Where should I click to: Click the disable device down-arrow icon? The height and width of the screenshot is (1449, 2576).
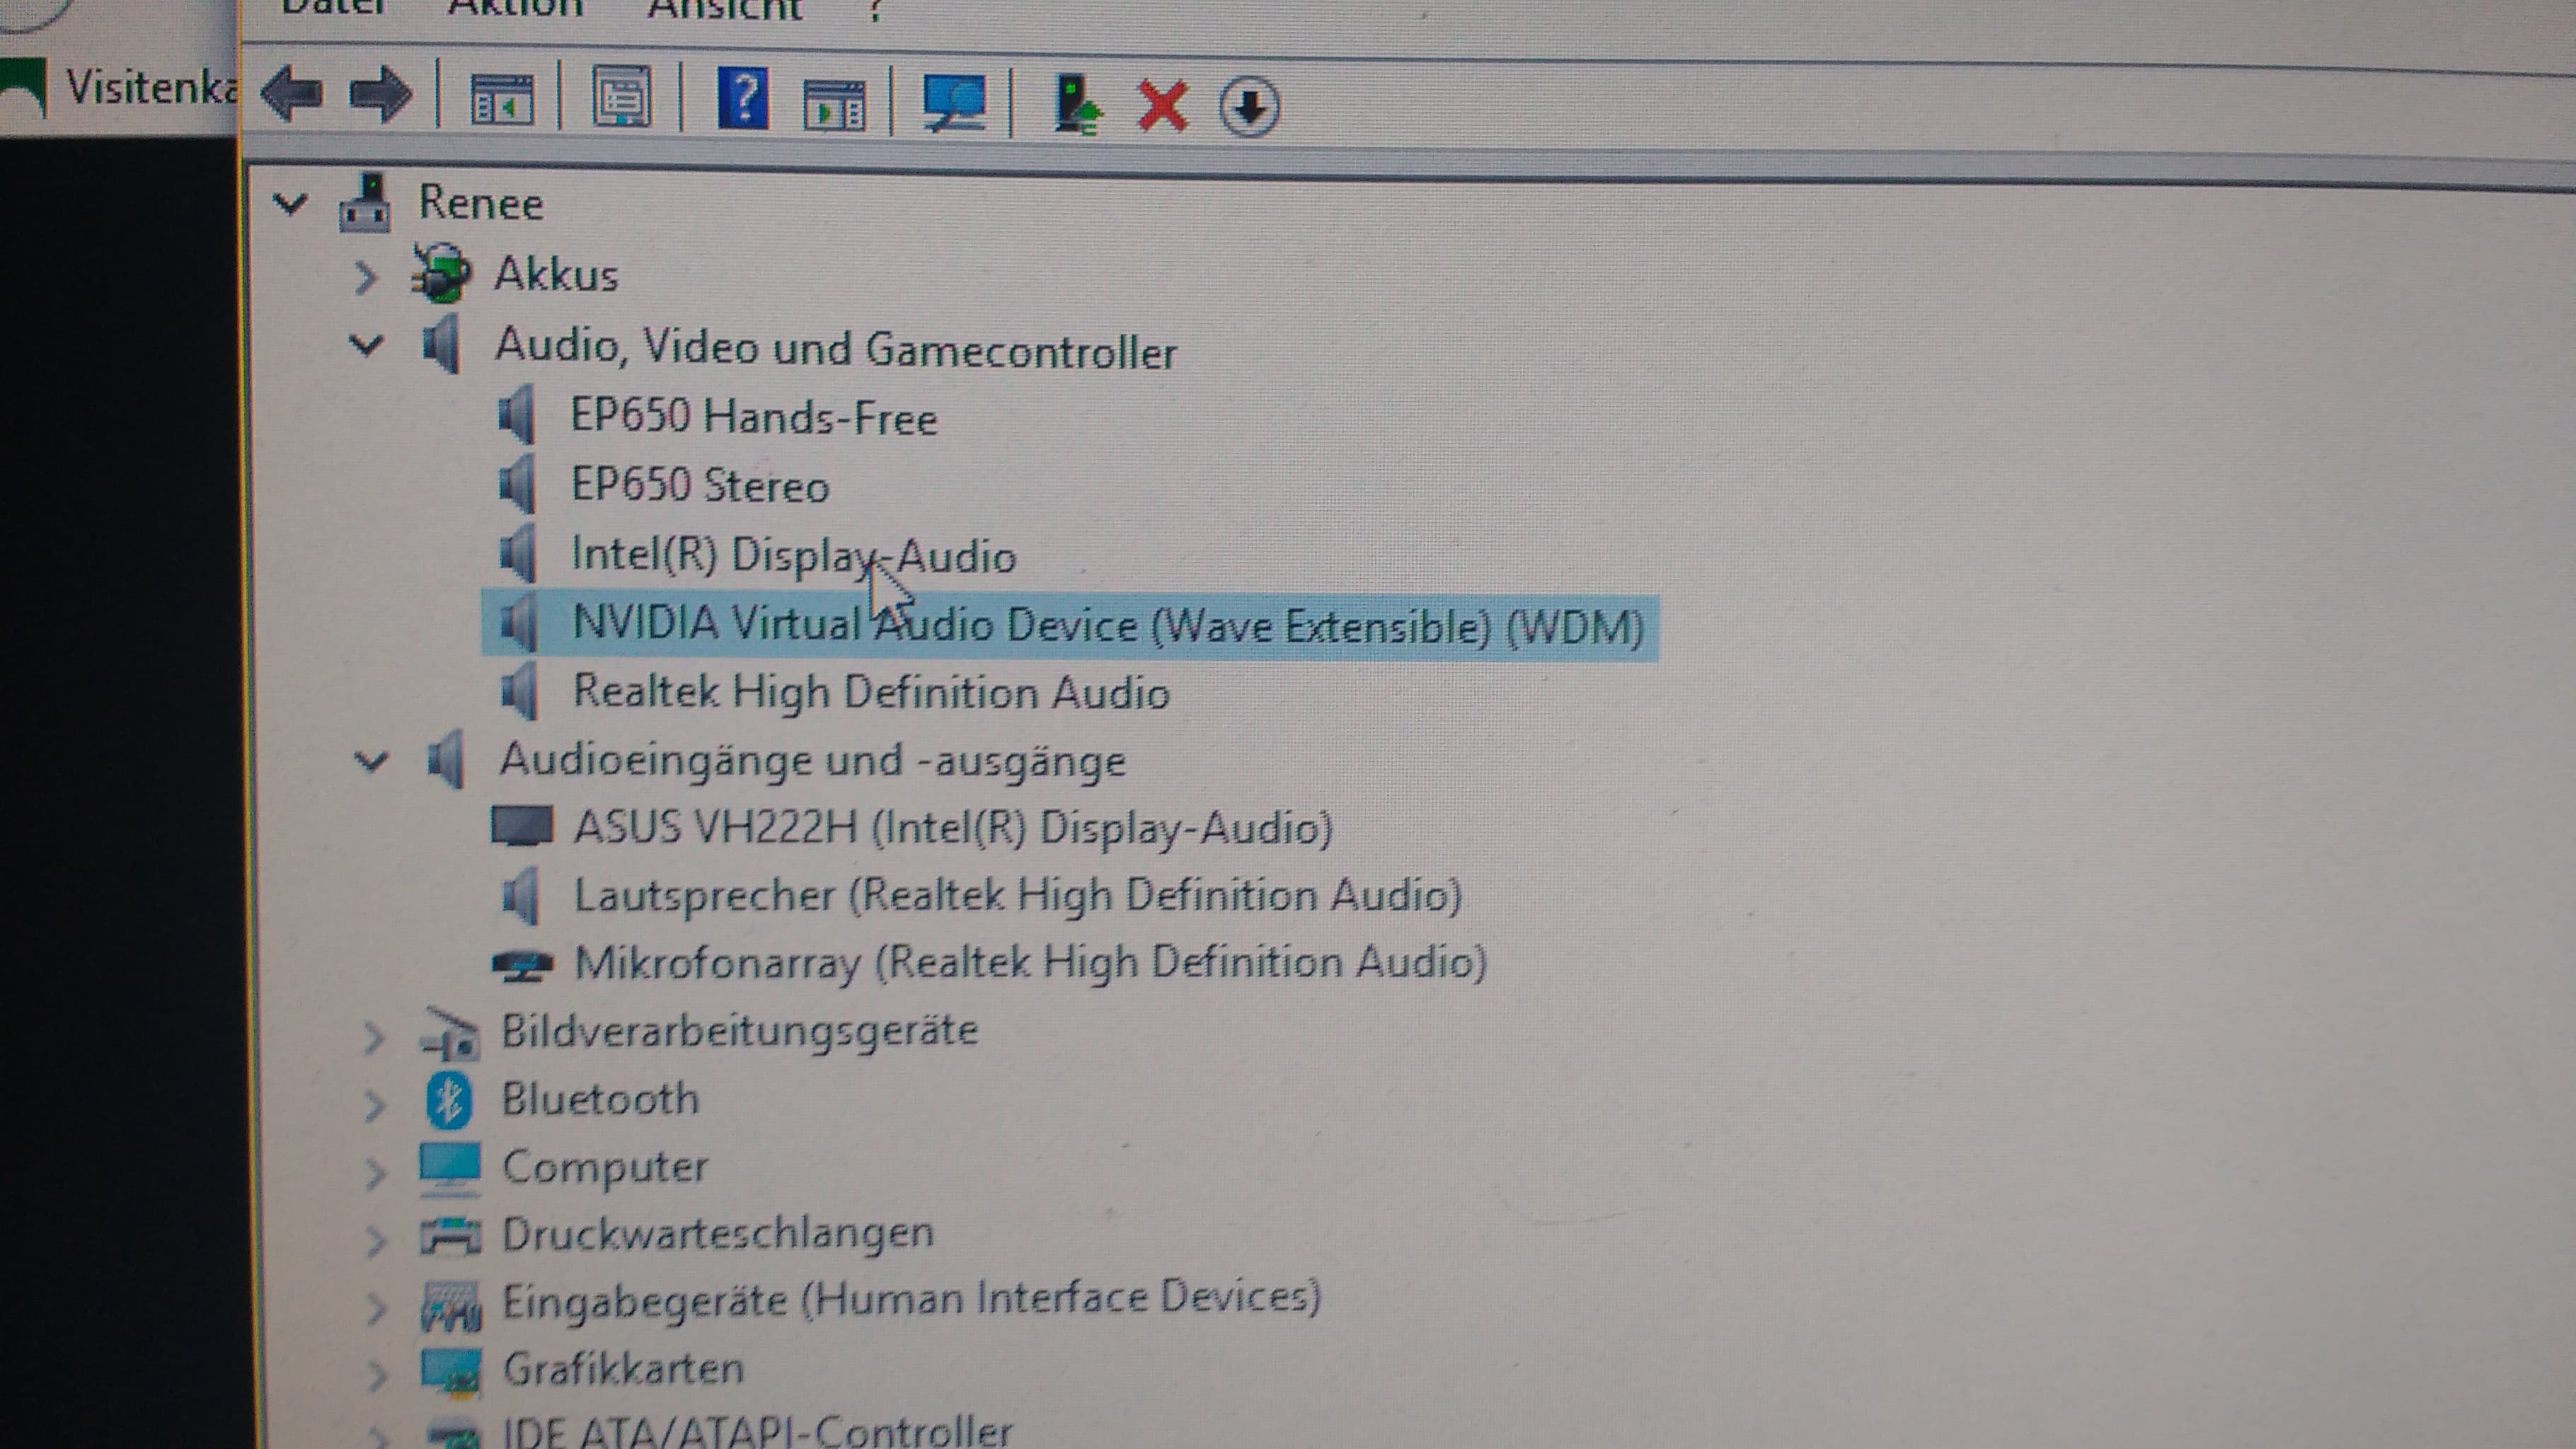[x=1249, y=106]
